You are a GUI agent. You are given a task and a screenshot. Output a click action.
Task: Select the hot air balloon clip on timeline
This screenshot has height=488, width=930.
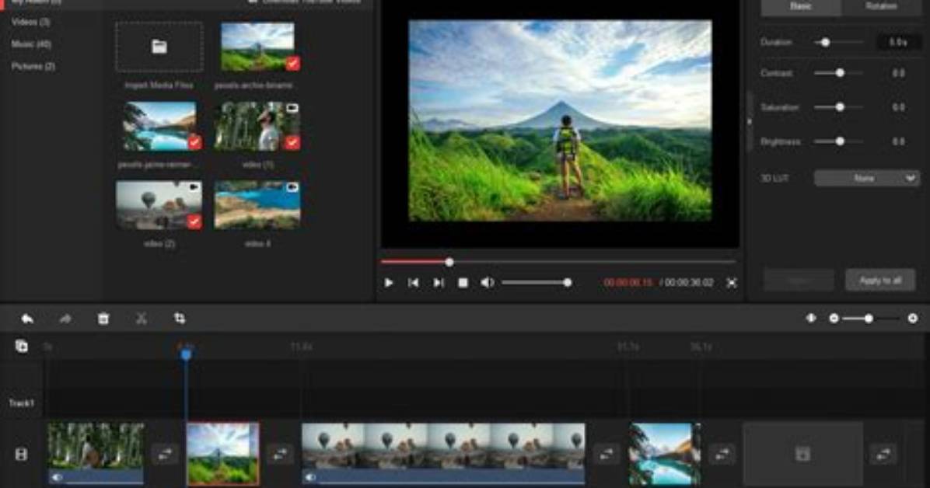pyautogui.click(x=443, y=454)
